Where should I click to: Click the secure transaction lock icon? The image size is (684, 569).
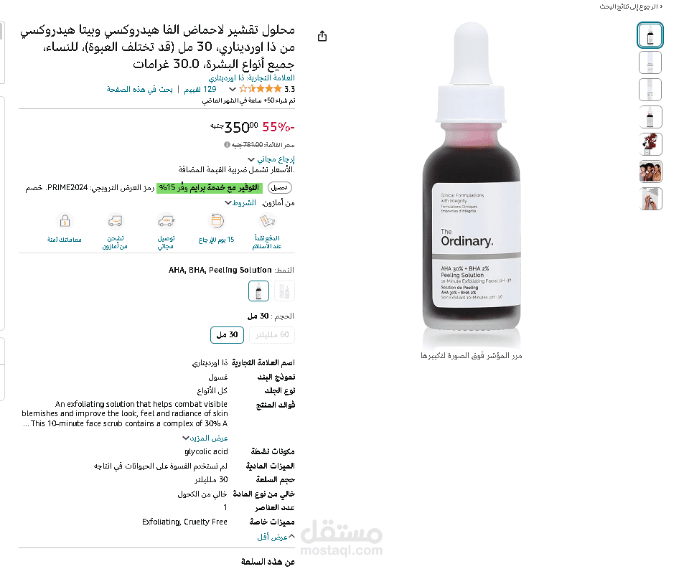tap(65, 221)
